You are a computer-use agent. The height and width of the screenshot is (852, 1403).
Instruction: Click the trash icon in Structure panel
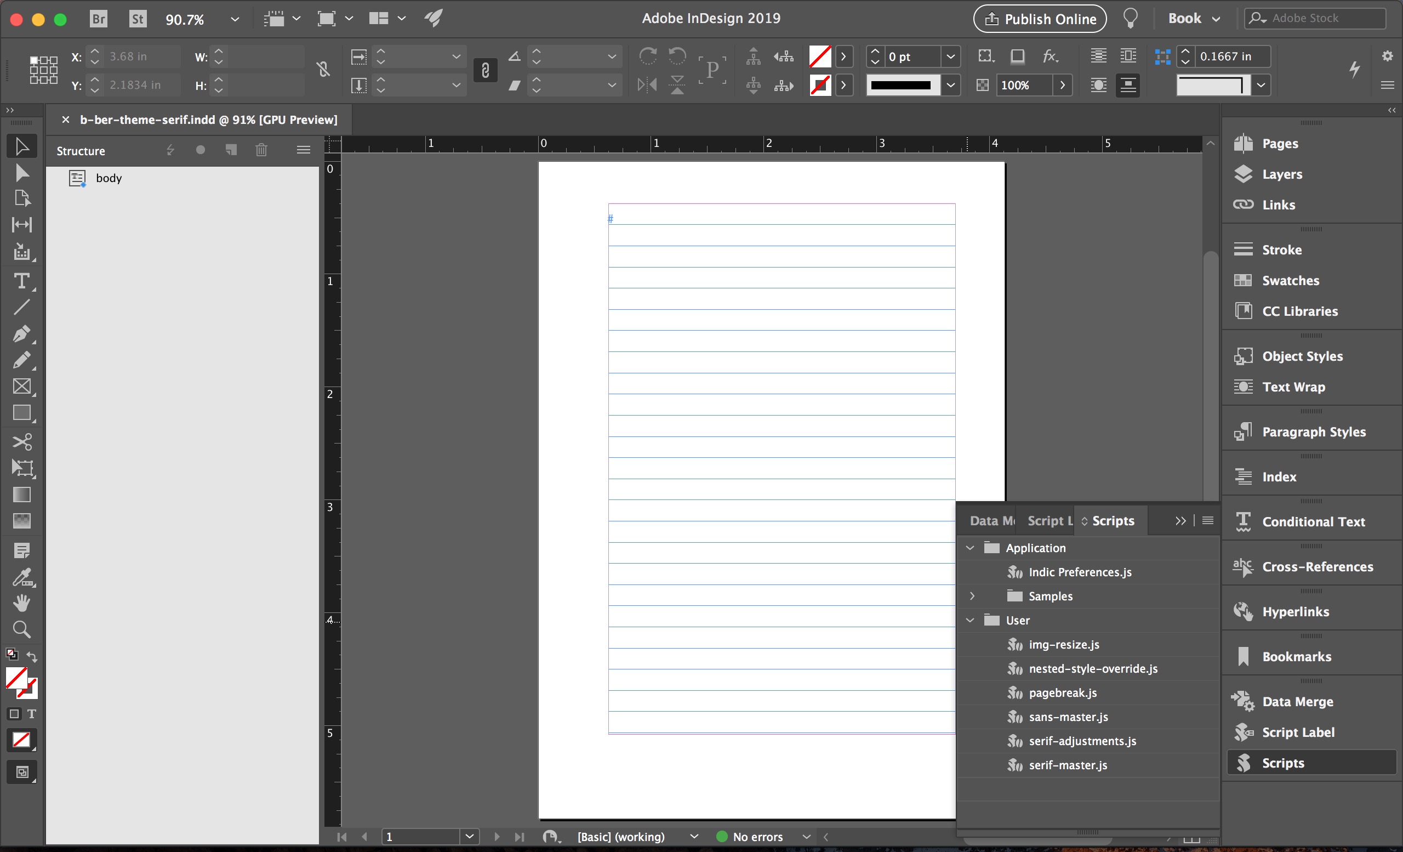261,150
